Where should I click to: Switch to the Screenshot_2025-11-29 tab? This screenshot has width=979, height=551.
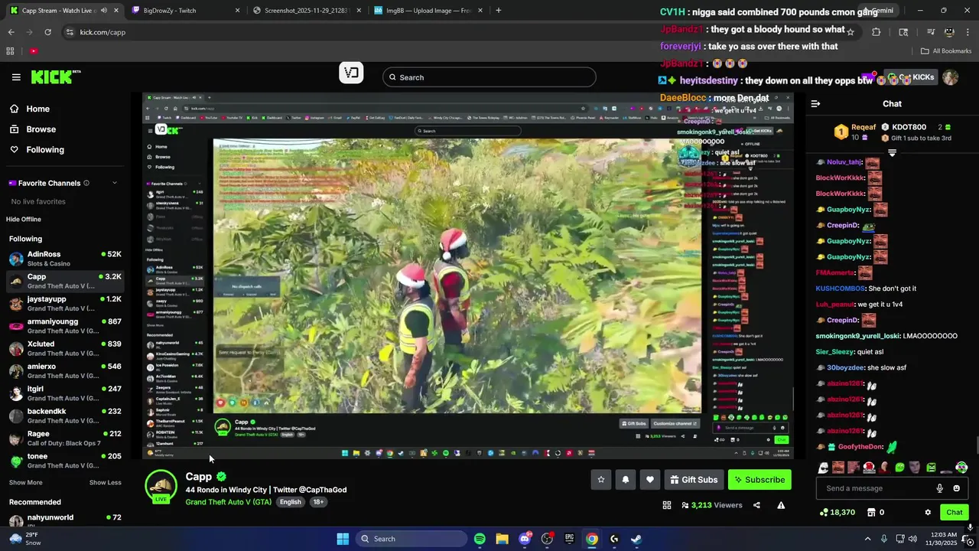point(306,11)
